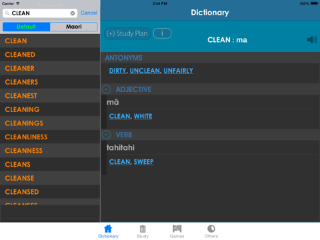Open the Dictionary home tab
This screenshot has width=320, height=240.
pyautogui.click(x=108, y=231)
